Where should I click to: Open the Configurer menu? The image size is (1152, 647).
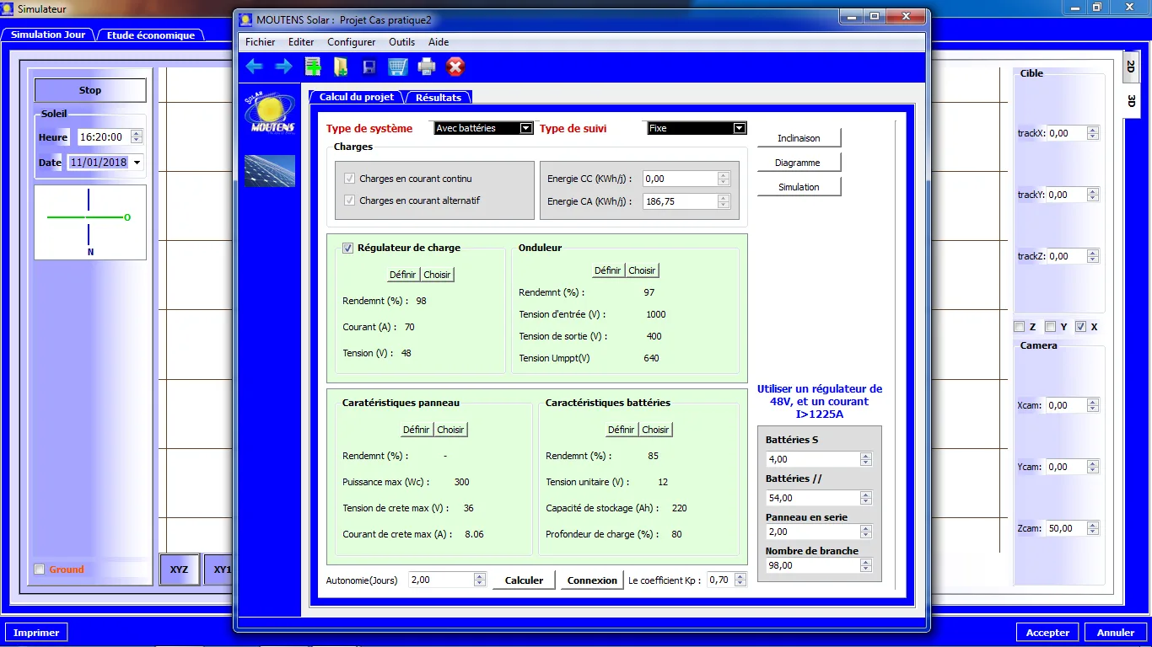click(352, 41)
